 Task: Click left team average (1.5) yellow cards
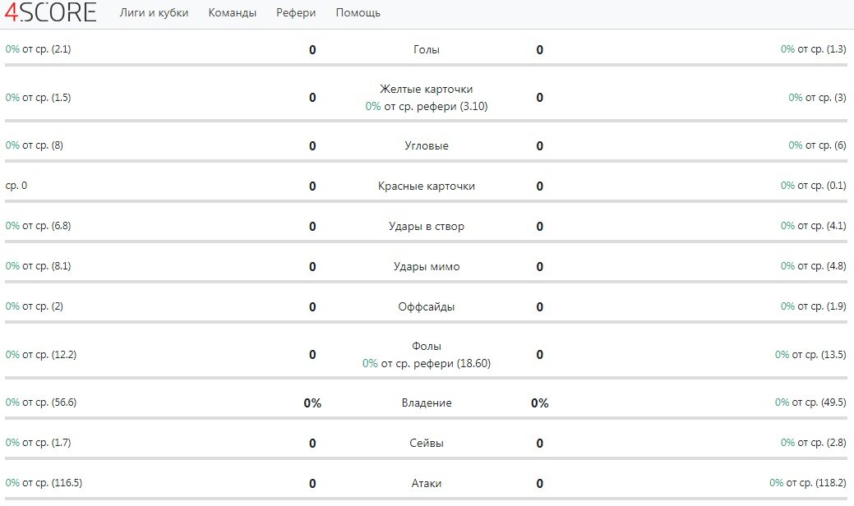coord(38,98)
